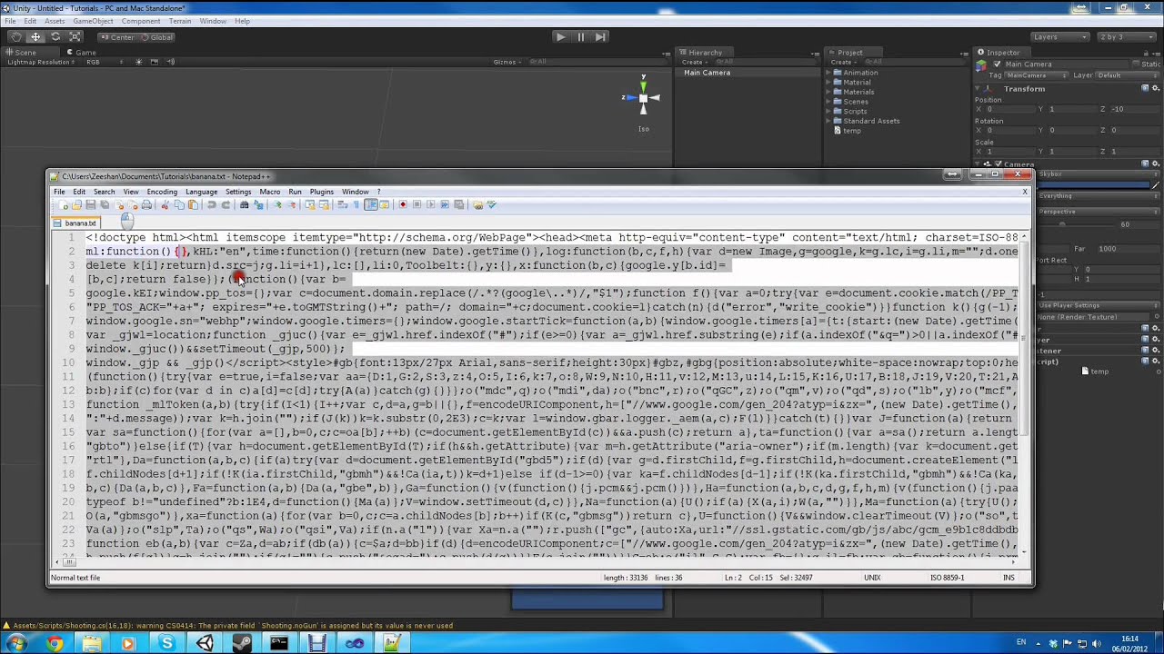1164x654 pixels.
Task: Open the MainCamera Tag dropdown
Action: [x=1035, y=75]
